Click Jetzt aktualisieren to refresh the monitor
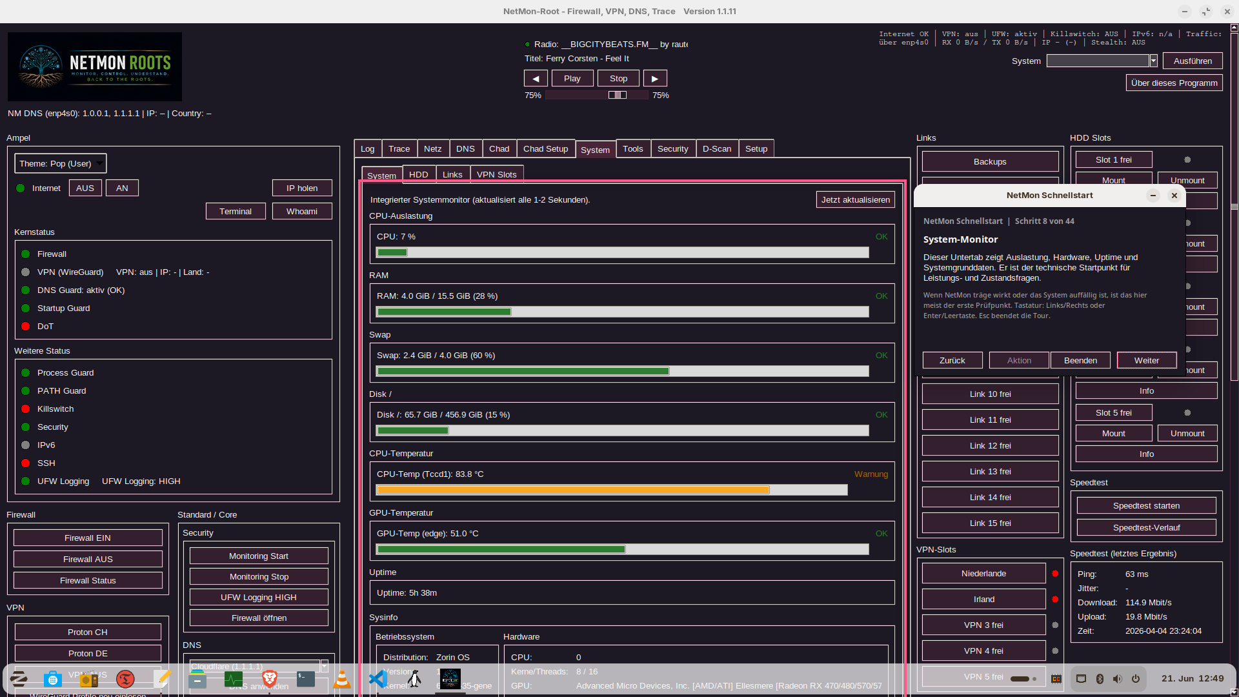This screenshot has width=1239, height=697. (856, 200)
